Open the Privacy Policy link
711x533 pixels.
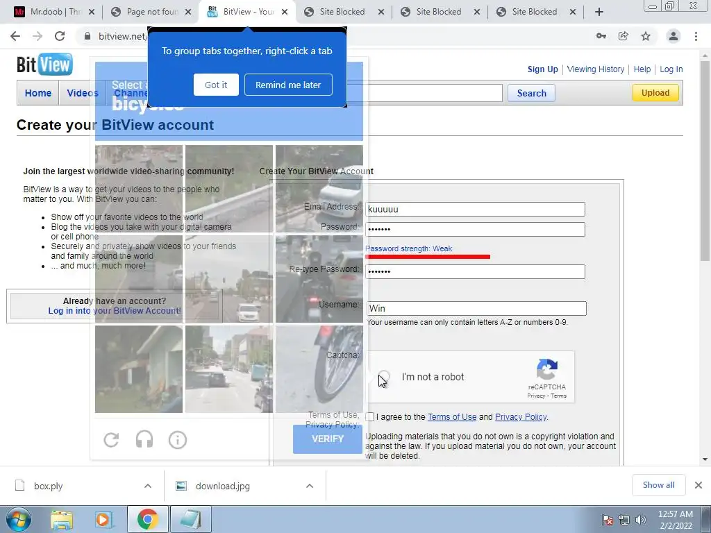[x=521, y=417]
